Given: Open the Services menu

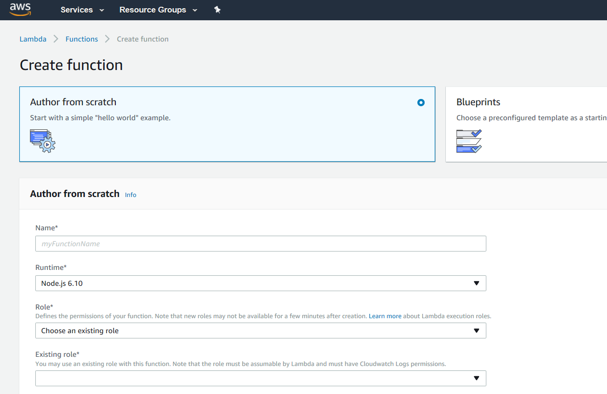Looking at the screenshot, I should click(x=82, y=10).
